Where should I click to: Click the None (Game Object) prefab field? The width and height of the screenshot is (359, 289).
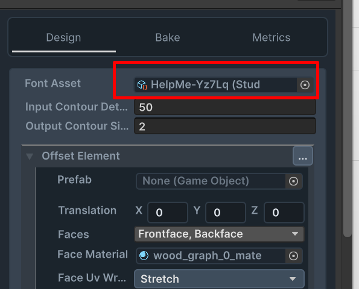click(x=211, y=181)
